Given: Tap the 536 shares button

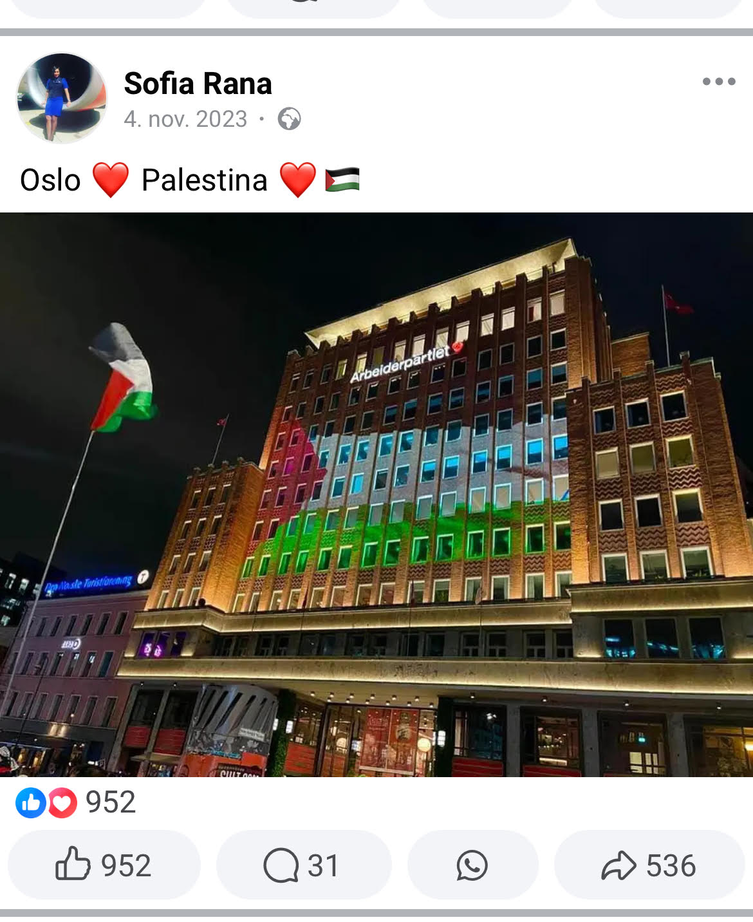Looking at the screenshot, I should click(649, 865).
